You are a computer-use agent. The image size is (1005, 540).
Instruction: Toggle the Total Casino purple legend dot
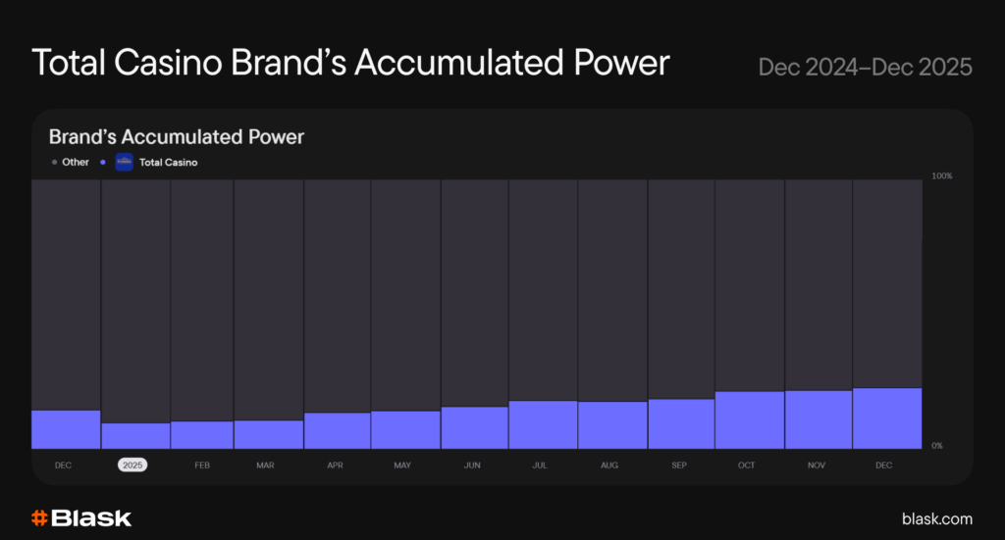click(x=103, y=163)
